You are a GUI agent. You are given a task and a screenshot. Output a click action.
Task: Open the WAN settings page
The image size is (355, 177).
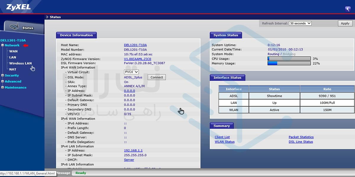click(13, 51)
